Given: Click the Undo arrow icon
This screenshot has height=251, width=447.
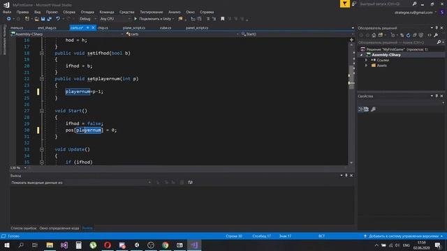Looking at the screenshot, I should point(58,19).
